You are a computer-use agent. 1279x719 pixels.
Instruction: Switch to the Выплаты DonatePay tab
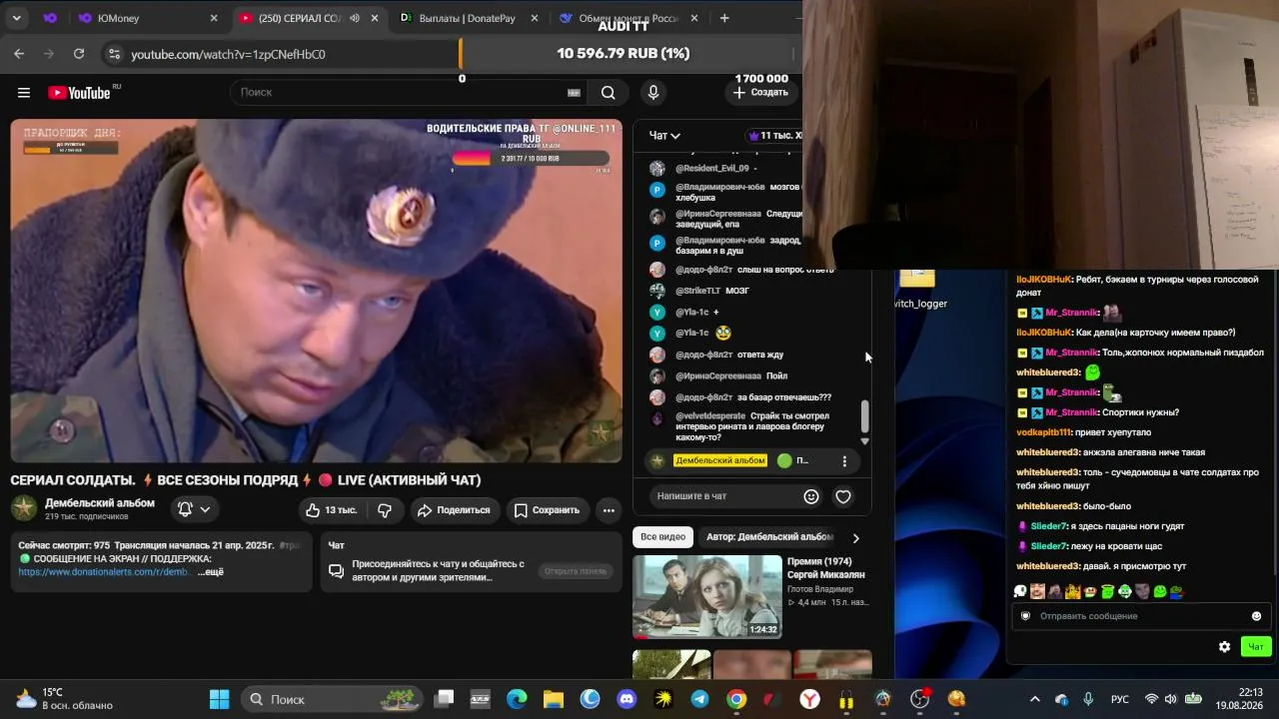470,18
